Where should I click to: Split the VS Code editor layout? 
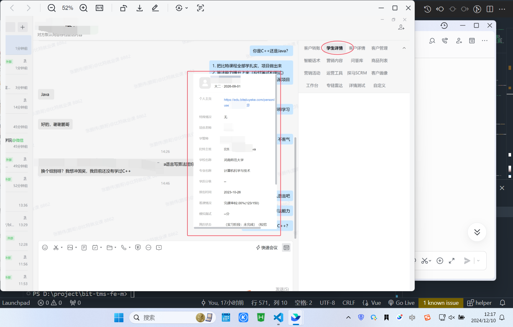[x=490, y=9]
